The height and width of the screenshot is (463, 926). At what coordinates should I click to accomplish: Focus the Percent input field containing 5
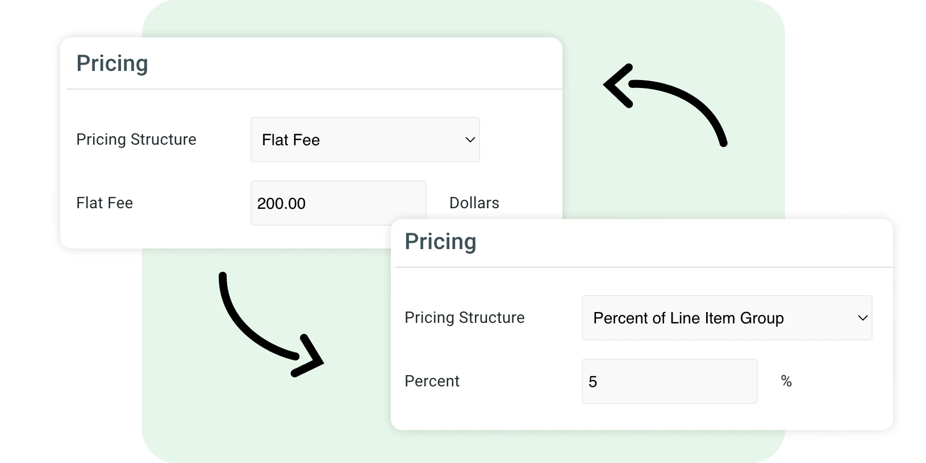[x=669, y=381]
